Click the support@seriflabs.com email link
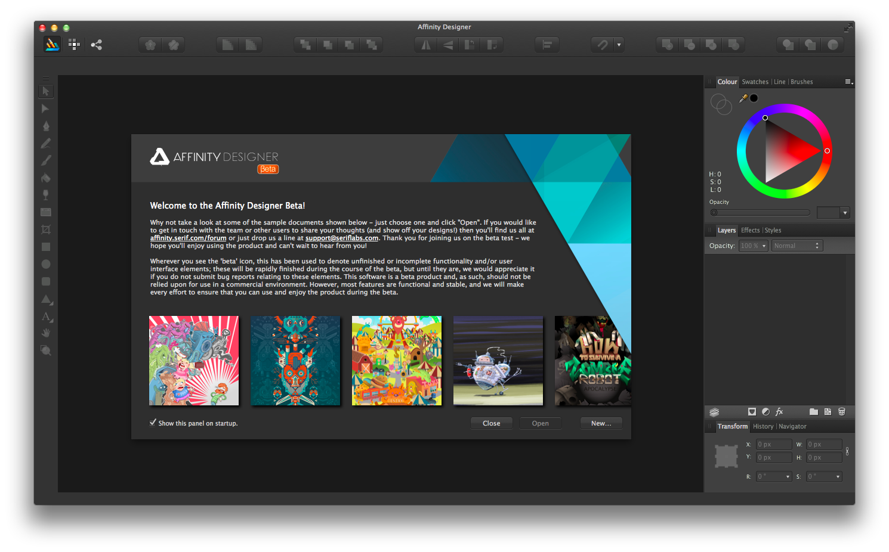Image resolution: width=889 pixels, height=552 pixels. (x=342, y=238)
